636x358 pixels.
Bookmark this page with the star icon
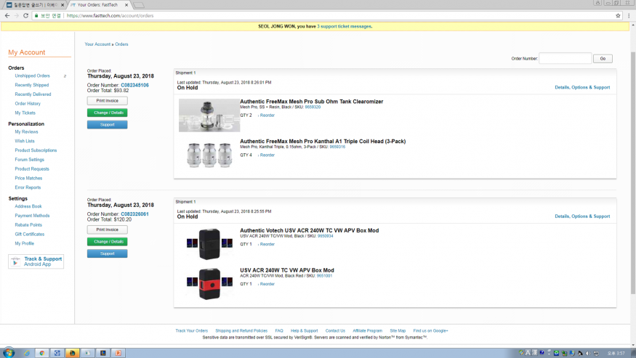point(618,15)
